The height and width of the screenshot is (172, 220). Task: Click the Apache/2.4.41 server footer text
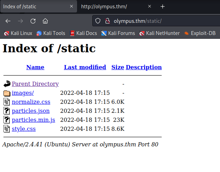80,144
